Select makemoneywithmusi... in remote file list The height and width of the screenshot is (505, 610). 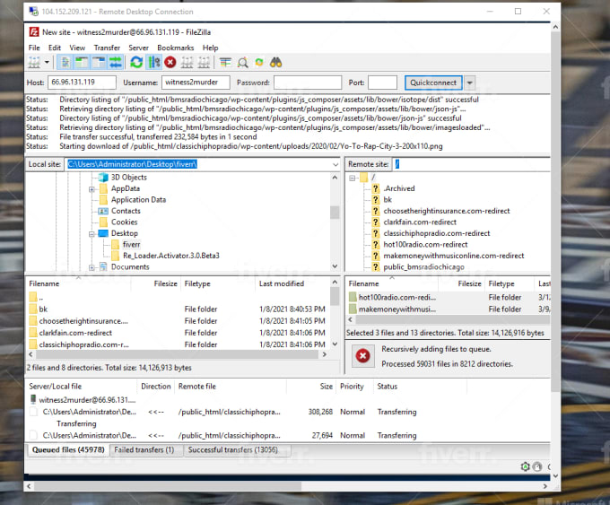coord(396,309)
